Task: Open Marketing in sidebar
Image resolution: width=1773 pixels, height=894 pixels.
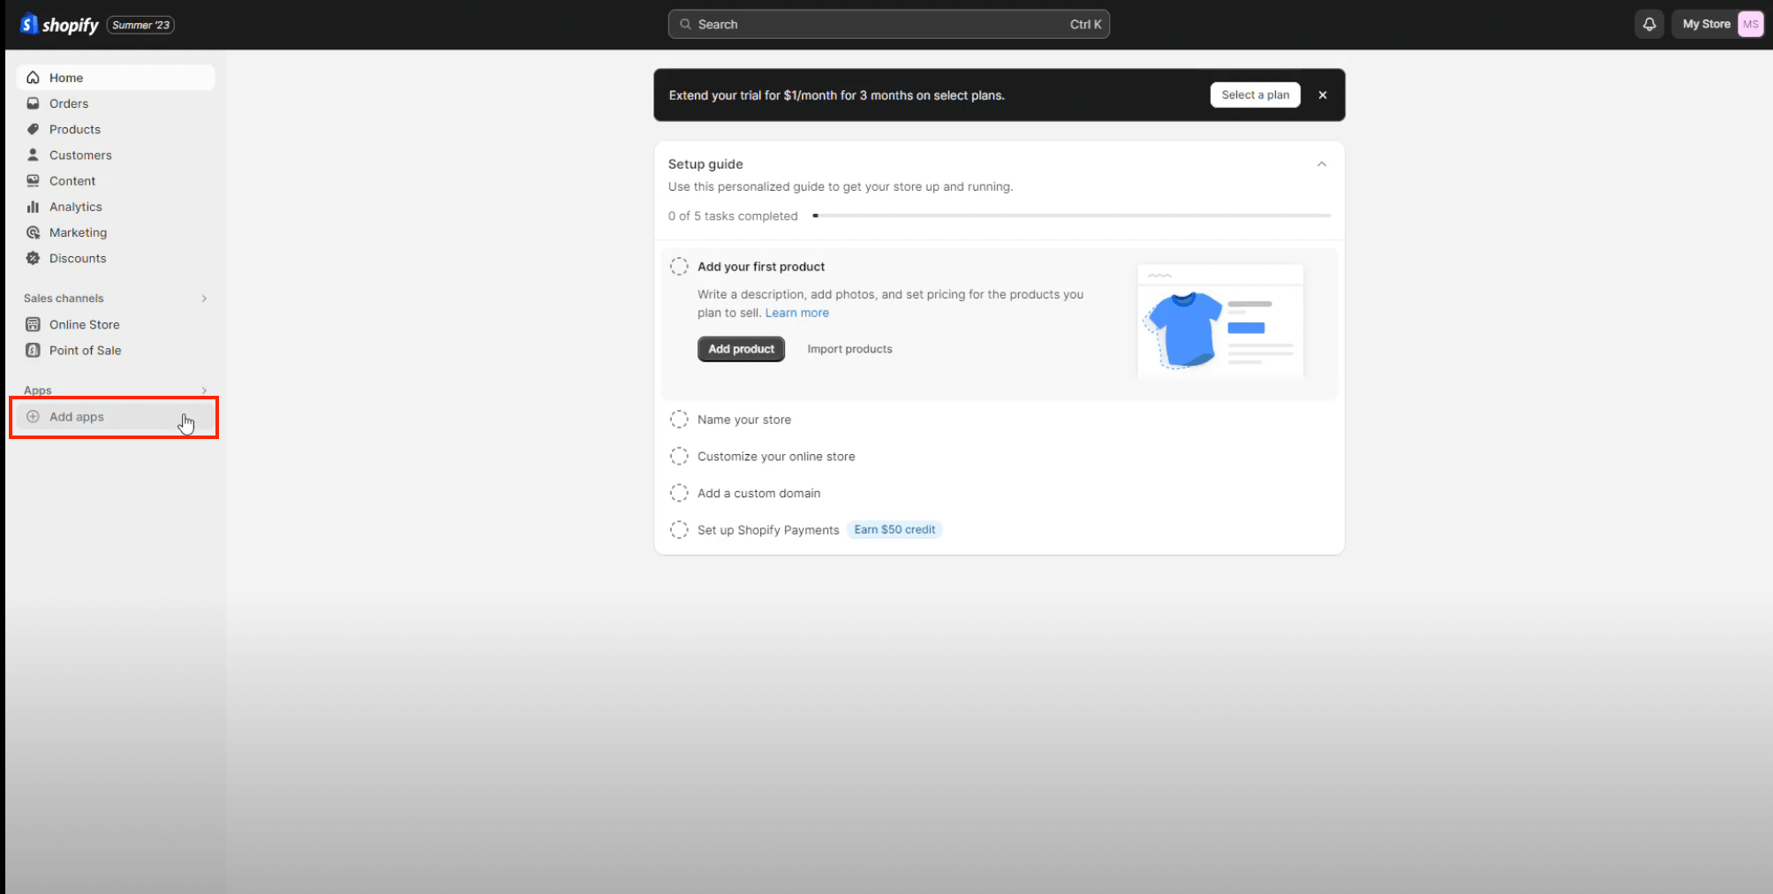Action: tap(116, 232)
